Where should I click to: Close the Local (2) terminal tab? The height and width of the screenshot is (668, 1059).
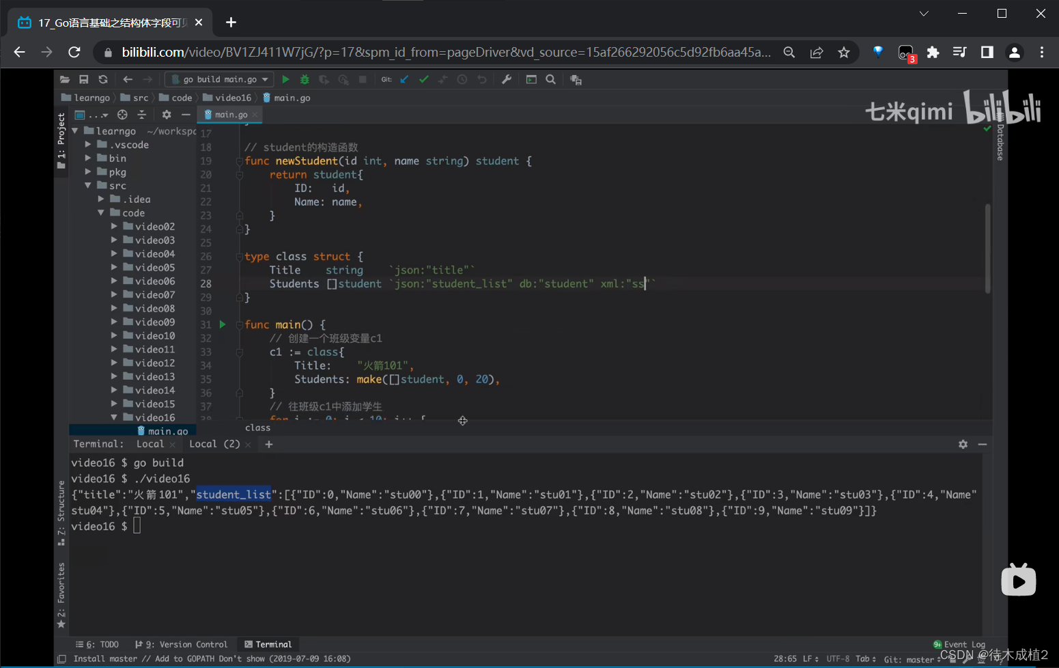click(x=248, y=445)
